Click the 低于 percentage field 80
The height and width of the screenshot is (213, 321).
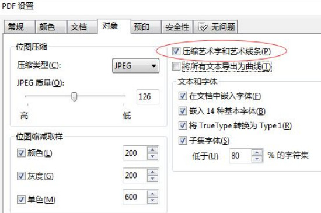click(x=240, y=156)
